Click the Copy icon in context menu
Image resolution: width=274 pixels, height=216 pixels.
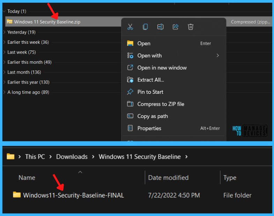click(145, 27)
